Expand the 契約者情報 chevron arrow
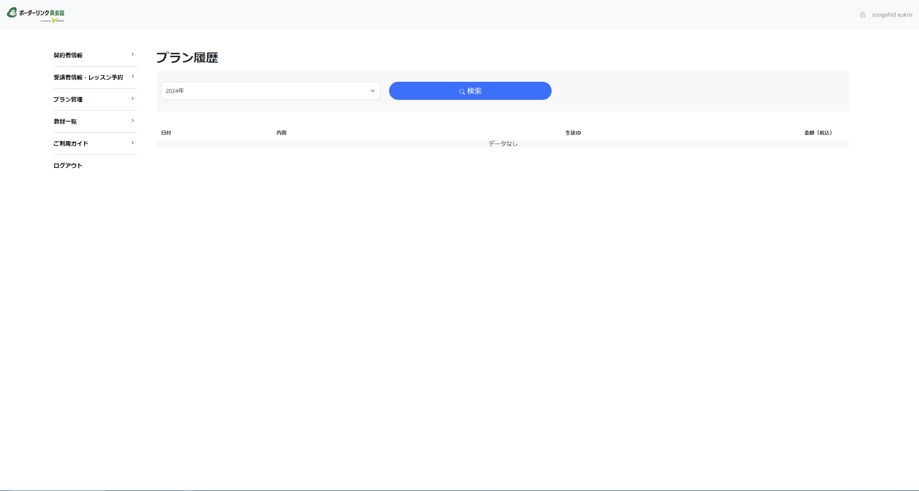919x491 pixels. click(x=132, y=54)
